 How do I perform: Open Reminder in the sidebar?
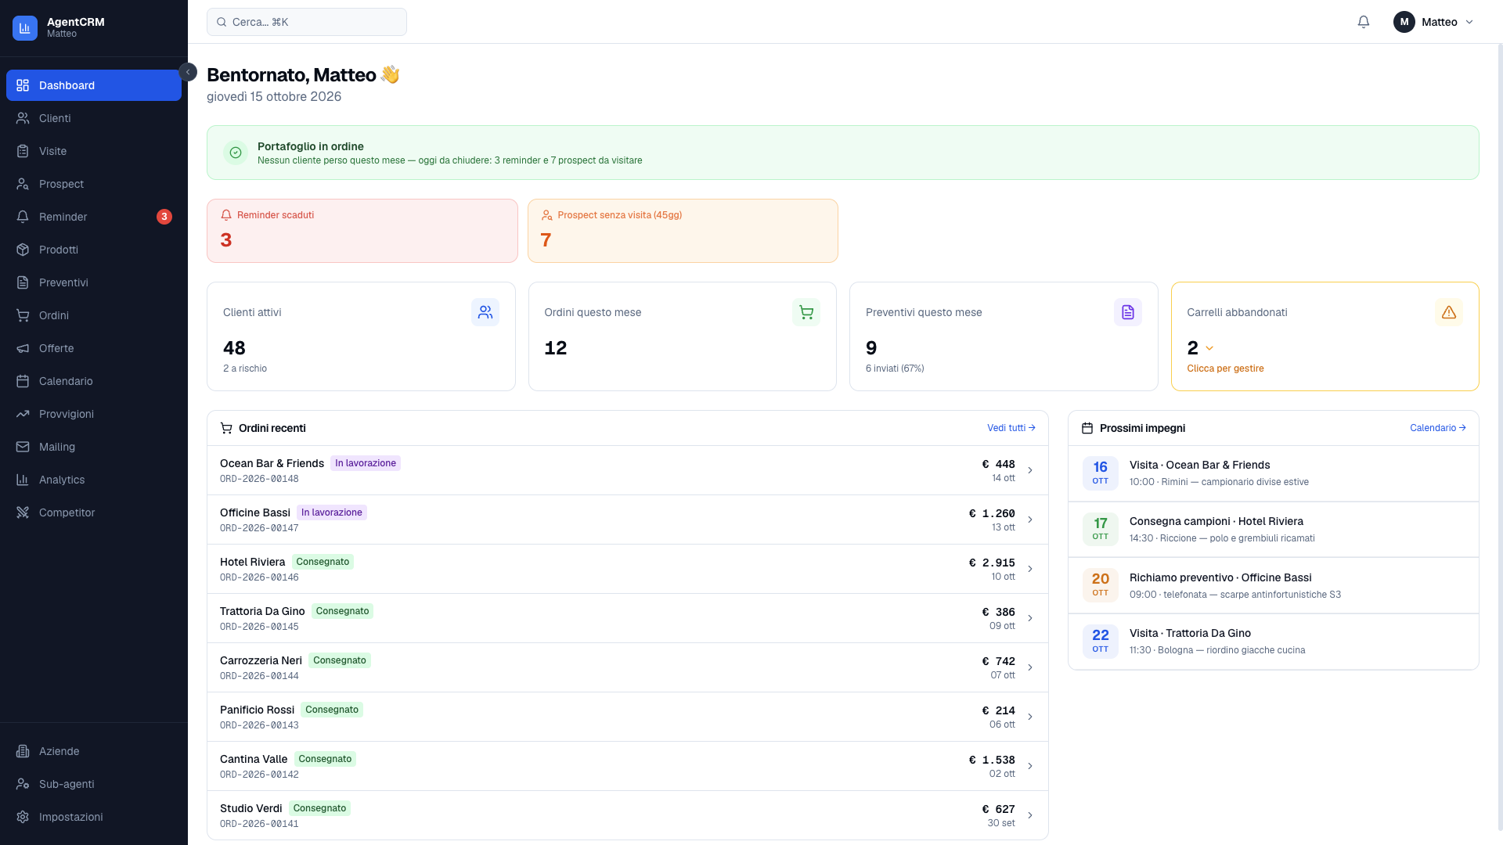coord(94,217)
